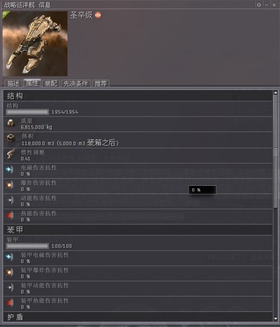
Task: Click the armor EM resistance (装甲电磁伤害抗性) icon
Action: (10, 257)
